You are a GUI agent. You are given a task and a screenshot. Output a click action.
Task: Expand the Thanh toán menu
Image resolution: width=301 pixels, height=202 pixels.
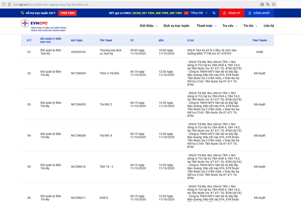pyautogui.click(x=206, y=26)
